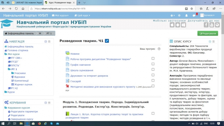Open the Action Center notification icon
224x126 pixels.
click(218, 124)
